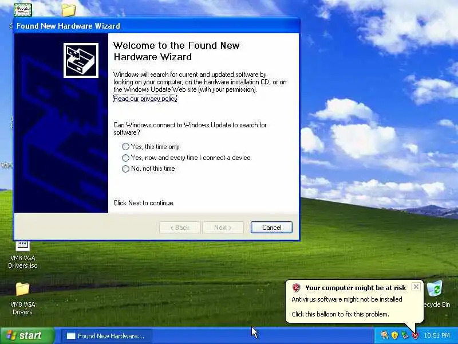
Task: Click the Found New Hardware Wizard title bar
Action: [156, 26]
